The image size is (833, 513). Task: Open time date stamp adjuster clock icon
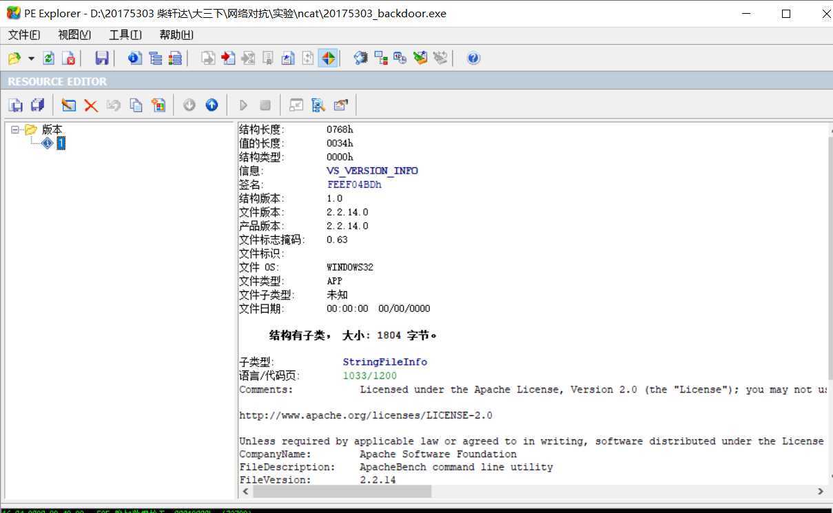[401, 59]
